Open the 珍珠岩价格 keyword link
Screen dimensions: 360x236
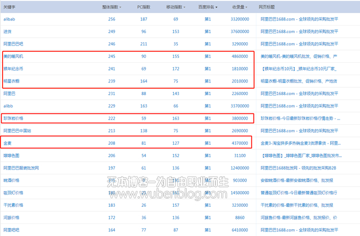click(14, 119)
